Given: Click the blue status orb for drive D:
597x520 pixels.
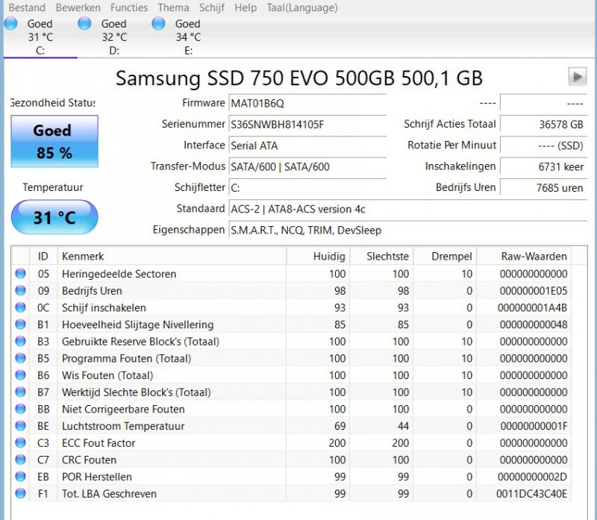Looking at the screenshot, I should click(84, 24).
